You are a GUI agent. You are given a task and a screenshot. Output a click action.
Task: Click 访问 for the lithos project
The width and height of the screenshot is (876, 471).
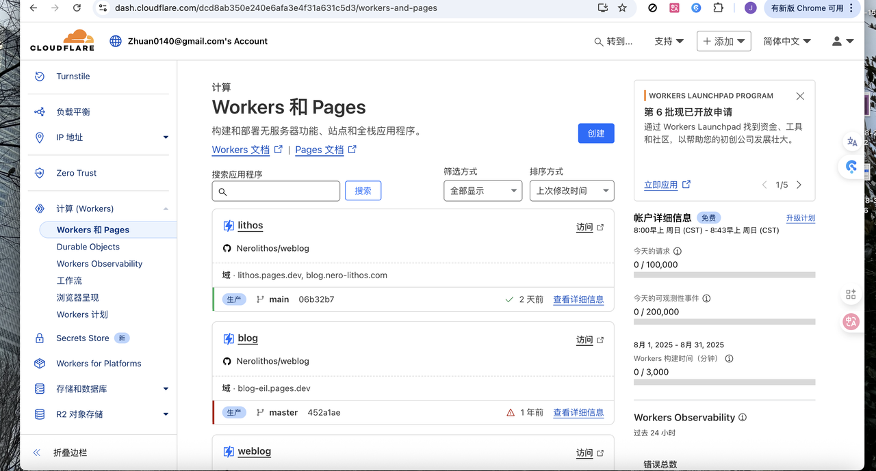tap(590, 227)
